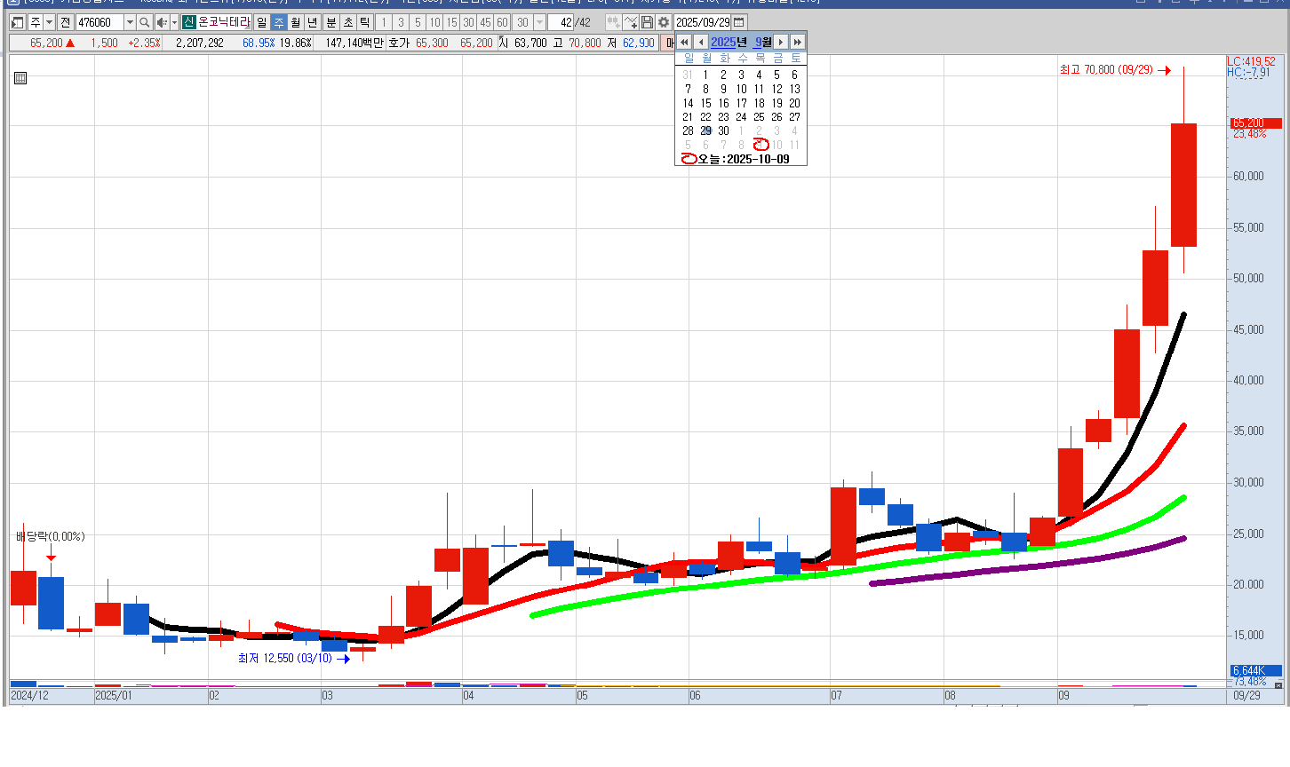Click the 최고 70,800 (09/29) high label
Image resolution: width=1290 pixels, height=767 pixels.
click(x=1106, y=69)
